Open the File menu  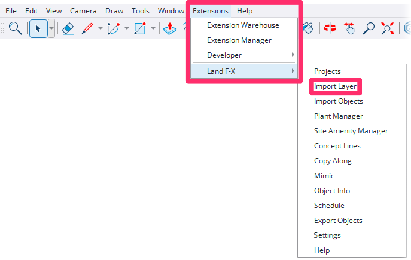point(11,11)
